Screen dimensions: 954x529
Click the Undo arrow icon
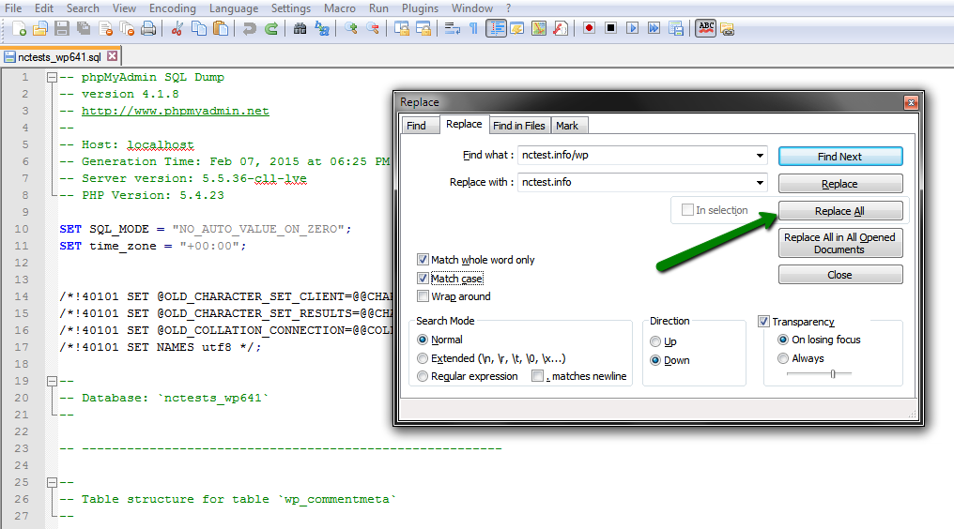[249, 29]
